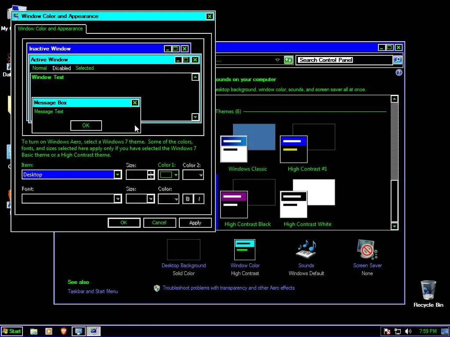Click the preview scrollbar down arrow
Viewport: 450px width, 337px height.
click(x=196, y=117)
